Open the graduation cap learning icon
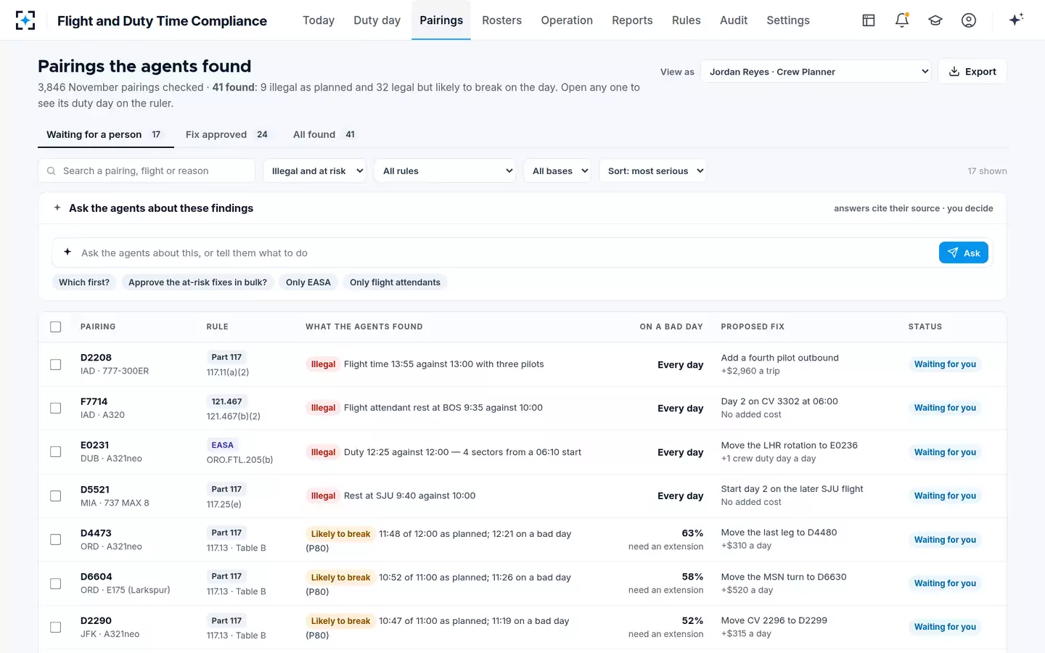Viewport: 1045px width, 653px height. [935, 20]
